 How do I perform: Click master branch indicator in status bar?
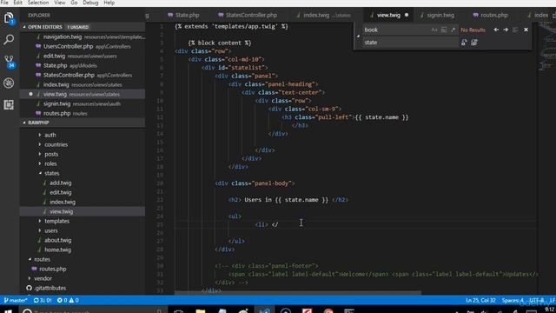16,300
